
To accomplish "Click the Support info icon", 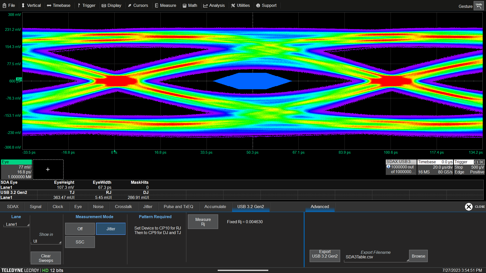I will point(258,5).
